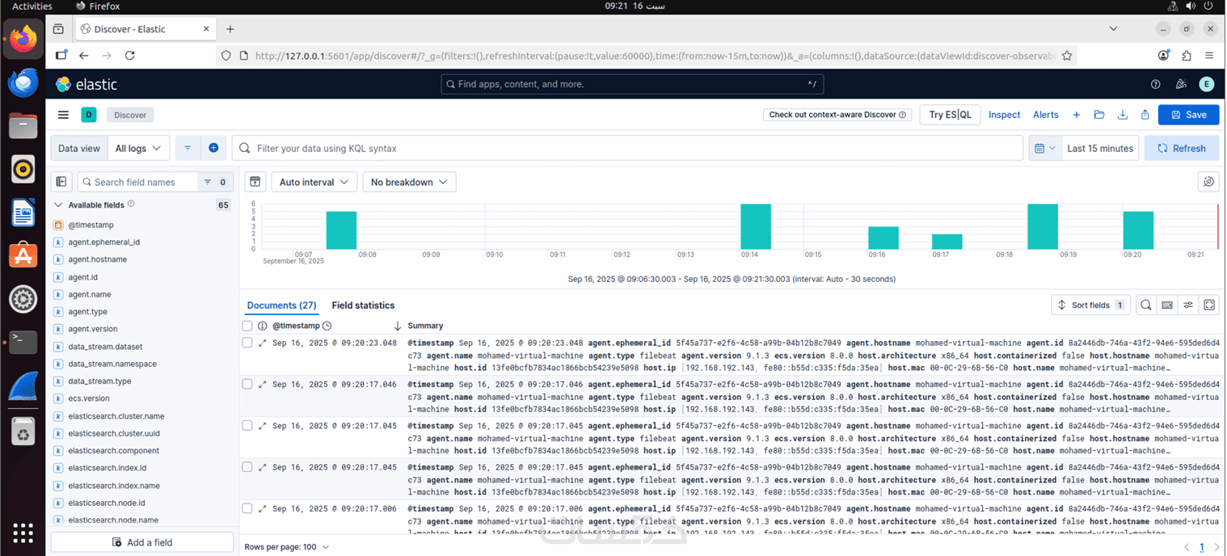Select all rows checkbox in table header

(247, 326)
